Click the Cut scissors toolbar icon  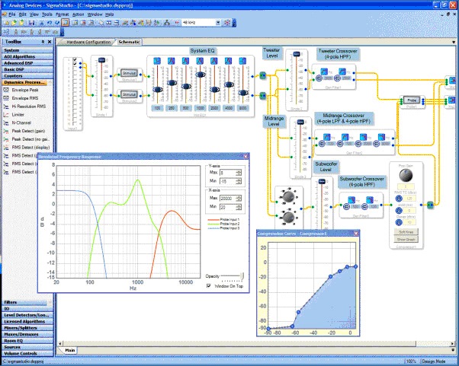click(42, 23)
